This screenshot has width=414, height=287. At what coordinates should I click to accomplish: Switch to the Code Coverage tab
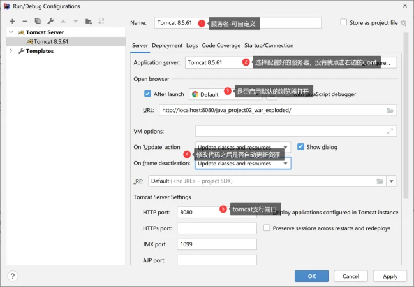[x=221, y=46]
